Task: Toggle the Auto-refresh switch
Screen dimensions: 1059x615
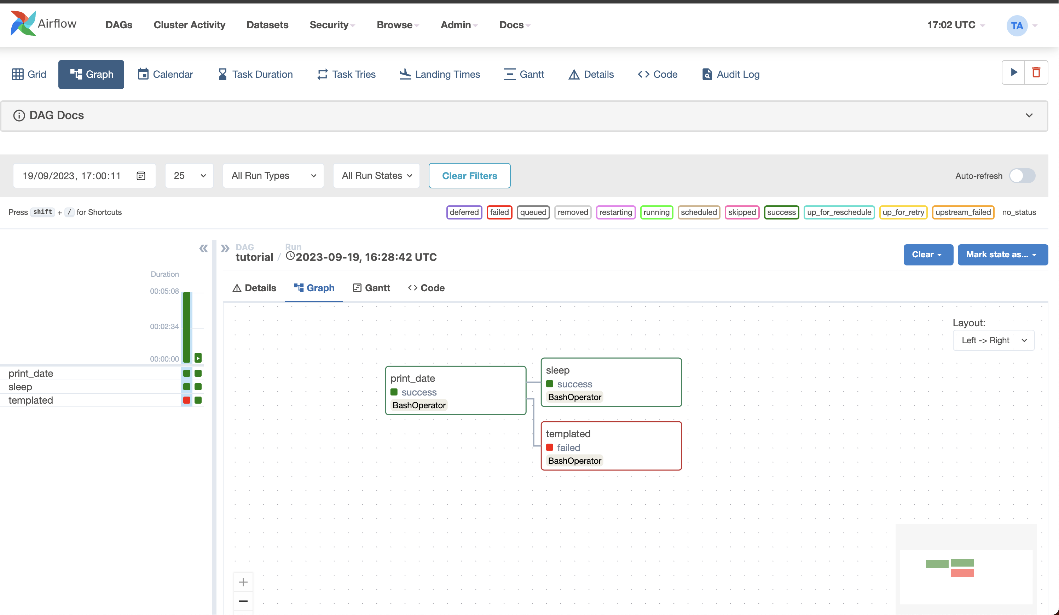Action: point(1023,175)
